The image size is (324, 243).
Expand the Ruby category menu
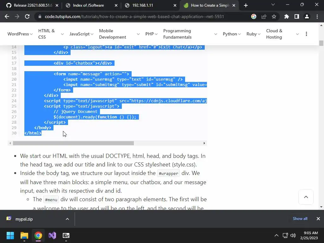pos(253,34)
